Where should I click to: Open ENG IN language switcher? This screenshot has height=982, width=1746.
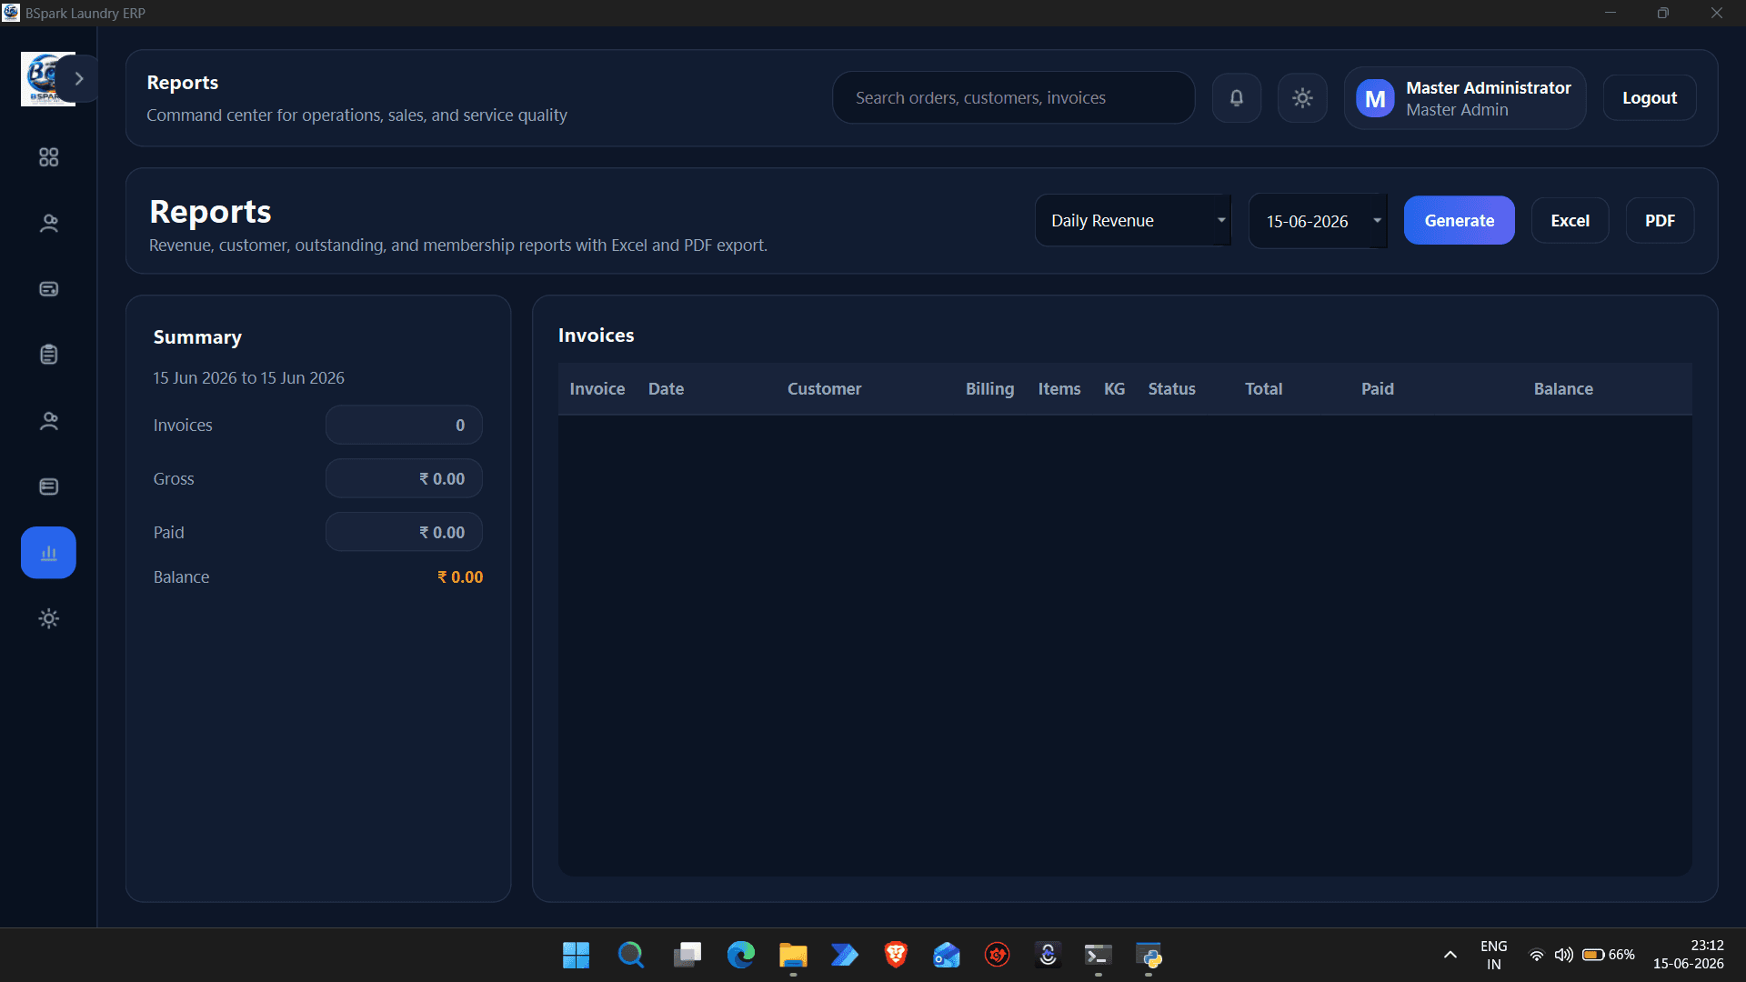[x=1493, y=955]
